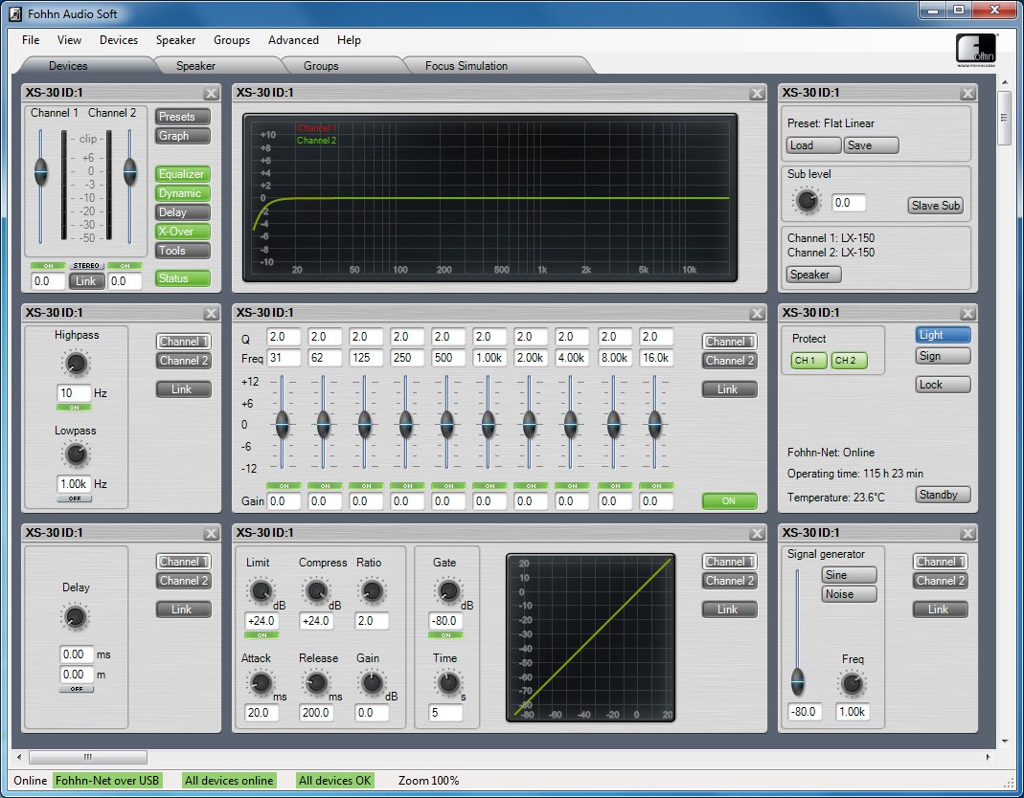
Task: Click the signal generator Freq knob
Action: point(852,684)
